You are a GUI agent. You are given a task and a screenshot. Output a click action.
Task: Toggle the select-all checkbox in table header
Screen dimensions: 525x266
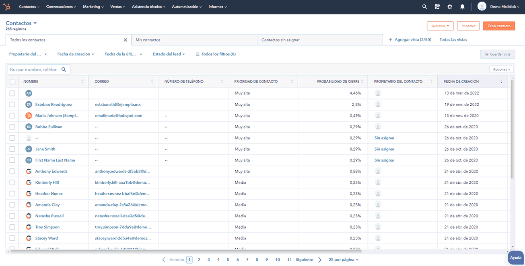[x=12, y=82]
